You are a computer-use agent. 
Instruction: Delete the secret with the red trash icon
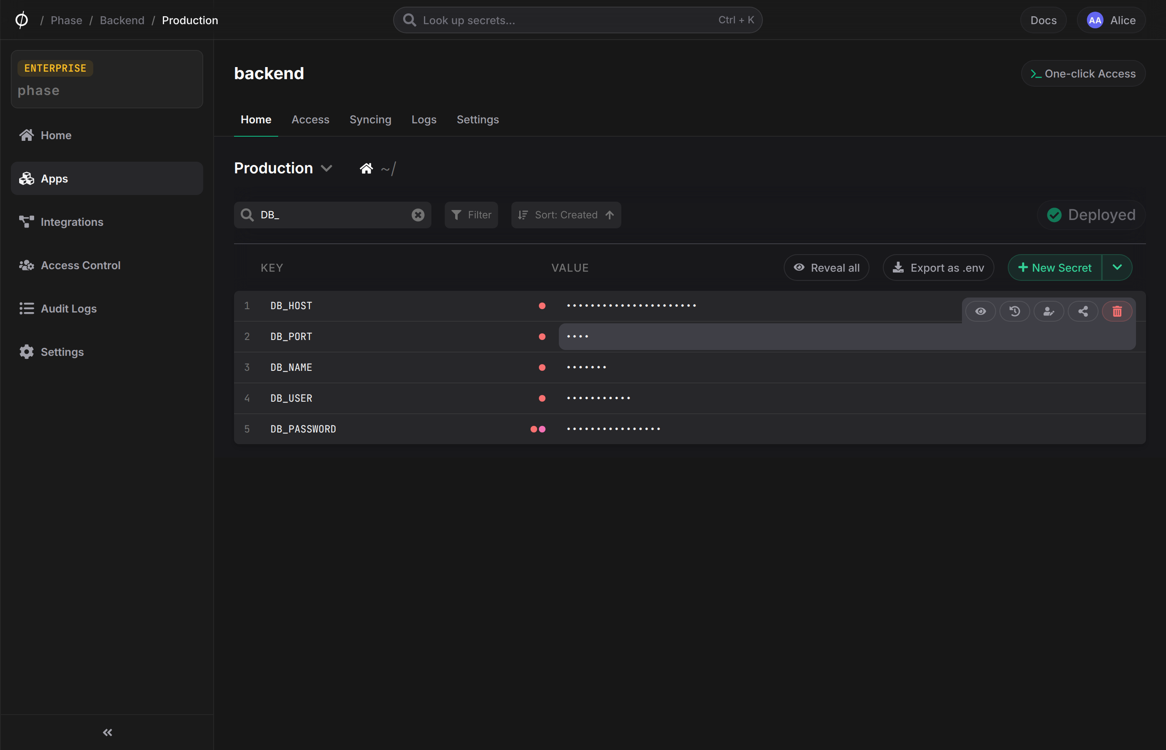(1117, 311)
